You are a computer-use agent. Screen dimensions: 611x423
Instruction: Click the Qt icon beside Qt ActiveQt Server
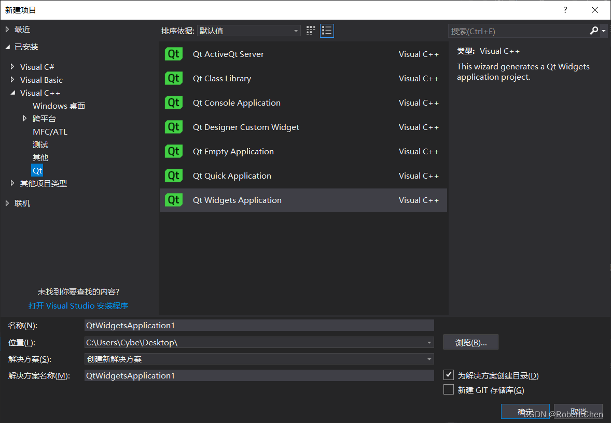(x=174, y=54)
